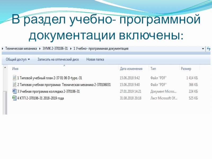This screenshot has width=212, height=159.
Task: Sort by Имя column header
Action: point(15,69)
